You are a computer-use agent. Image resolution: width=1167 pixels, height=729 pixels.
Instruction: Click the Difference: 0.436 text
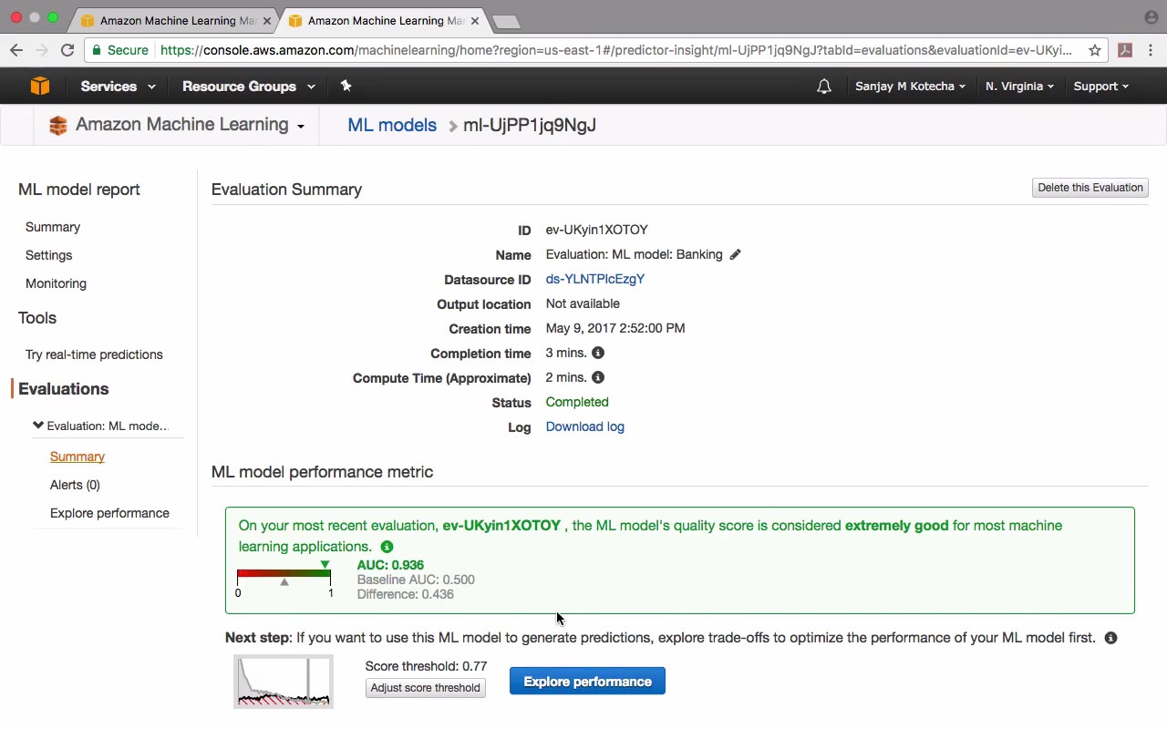pos(406,594)
